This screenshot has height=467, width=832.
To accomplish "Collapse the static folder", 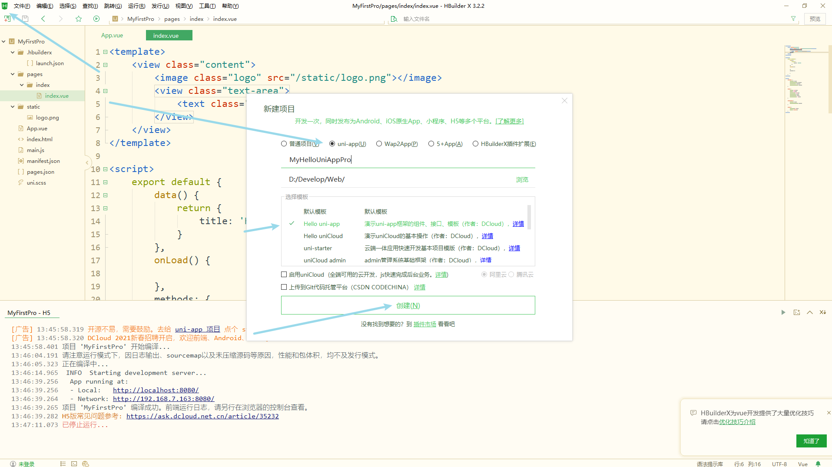I will click(13, 107).
